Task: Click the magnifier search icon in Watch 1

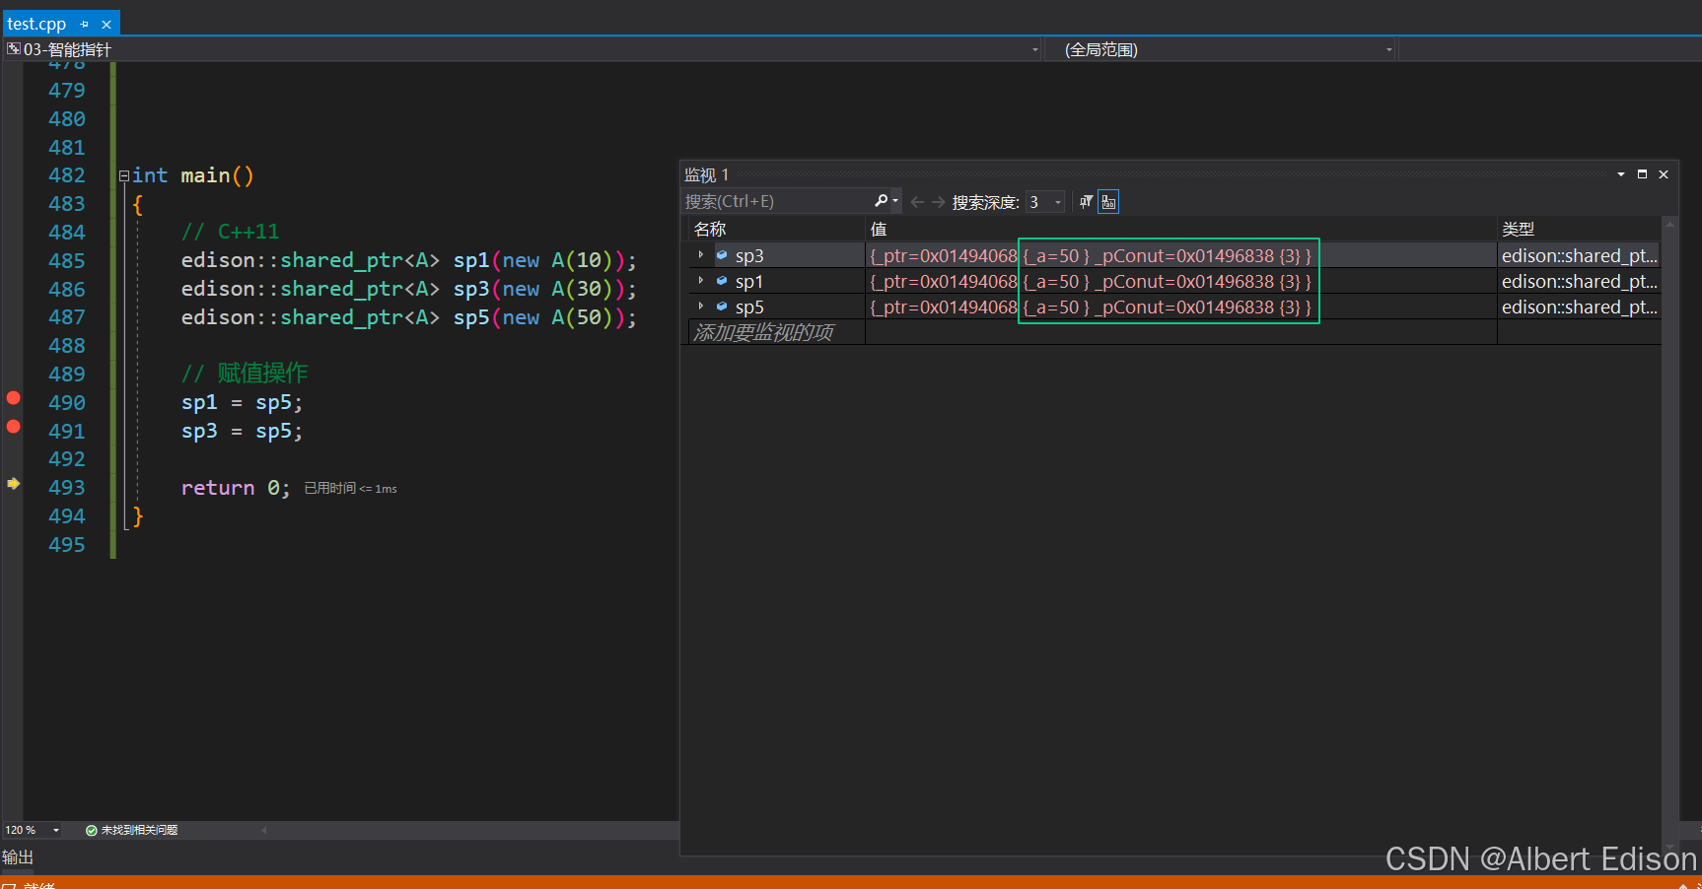Action: (x=881, y=201)
